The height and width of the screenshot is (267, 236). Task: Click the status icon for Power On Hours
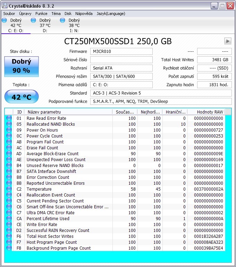pyautogui.click(x=9, y=130)
